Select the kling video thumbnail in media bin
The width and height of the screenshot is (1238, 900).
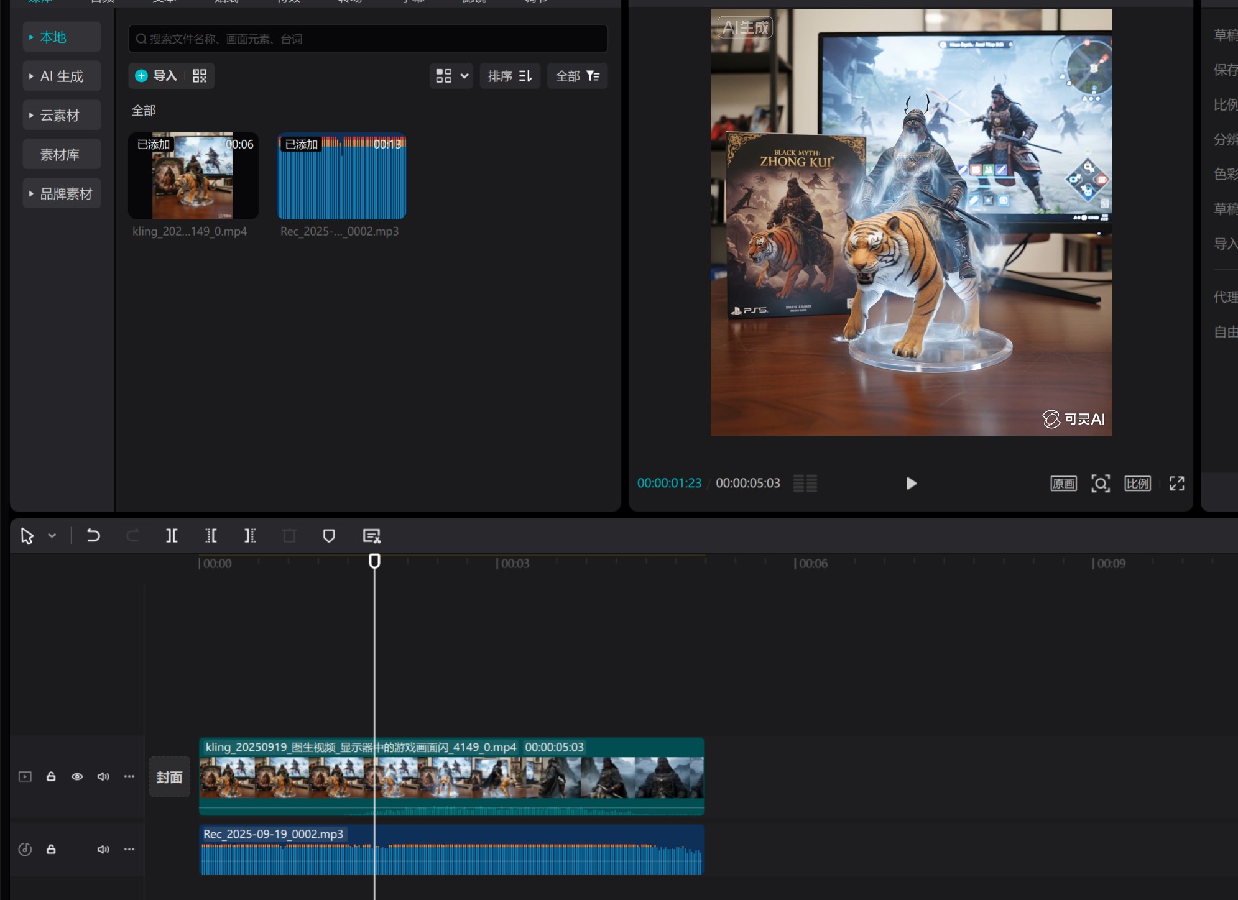(x=193, y=176)
